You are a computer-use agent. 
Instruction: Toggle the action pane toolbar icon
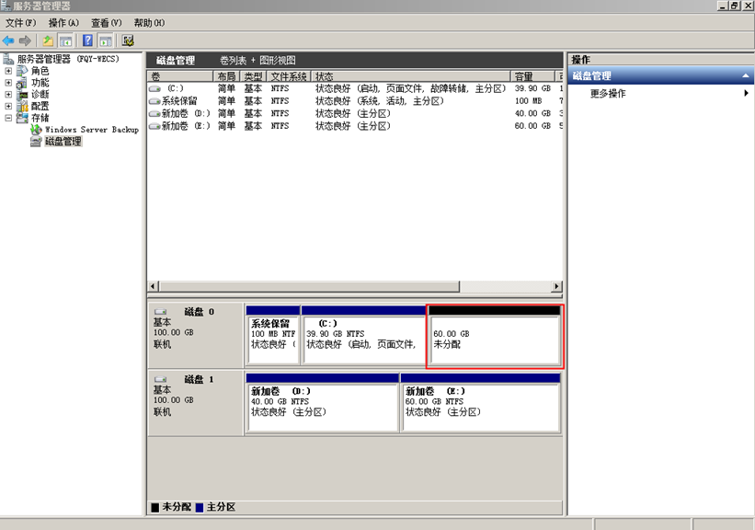tap(106, 40)
